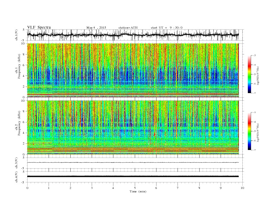Click the ch.1 waveform trace panel

(x=135, y=35)
